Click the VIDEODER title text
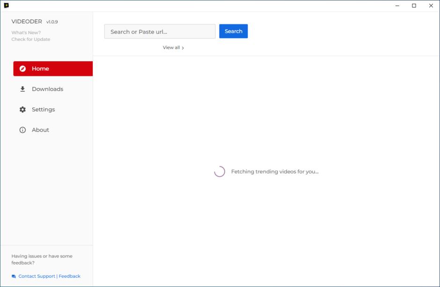This screenshot has height=287, width=440. (x=27, y=22)
